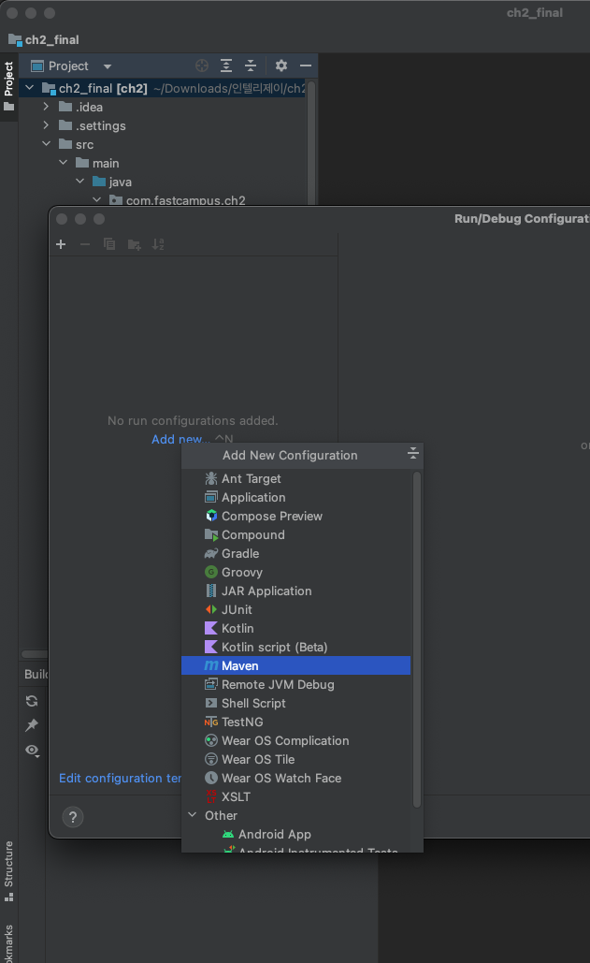Open Edit configuration templates link

click(x=121, y=778)
